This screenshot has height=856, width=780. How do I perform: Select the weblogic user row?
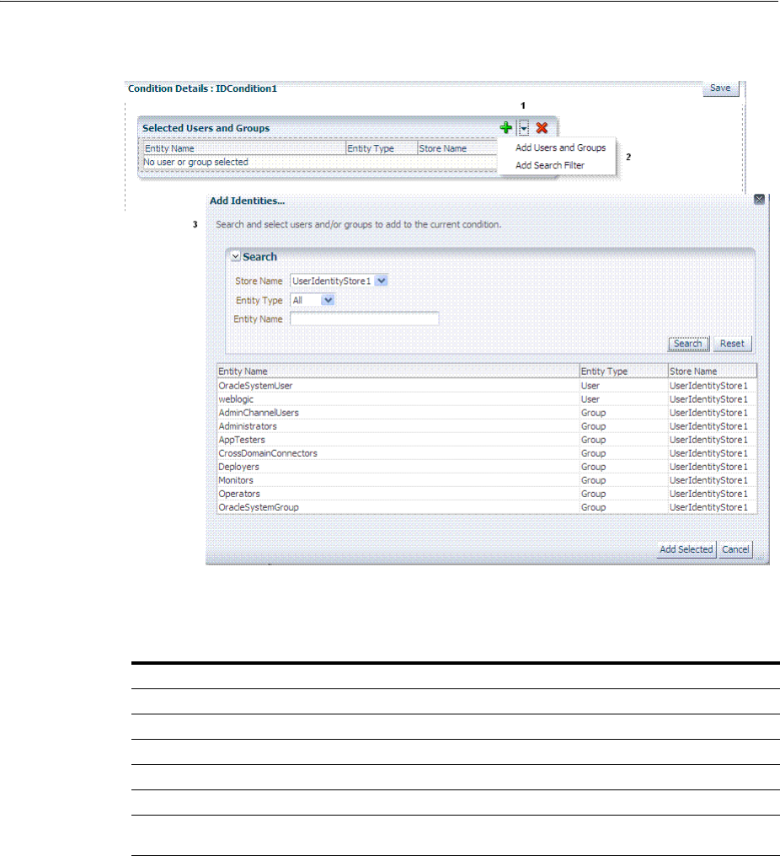coord(487,399)
